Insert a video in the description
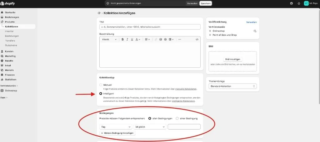 [x=166, y=39]
